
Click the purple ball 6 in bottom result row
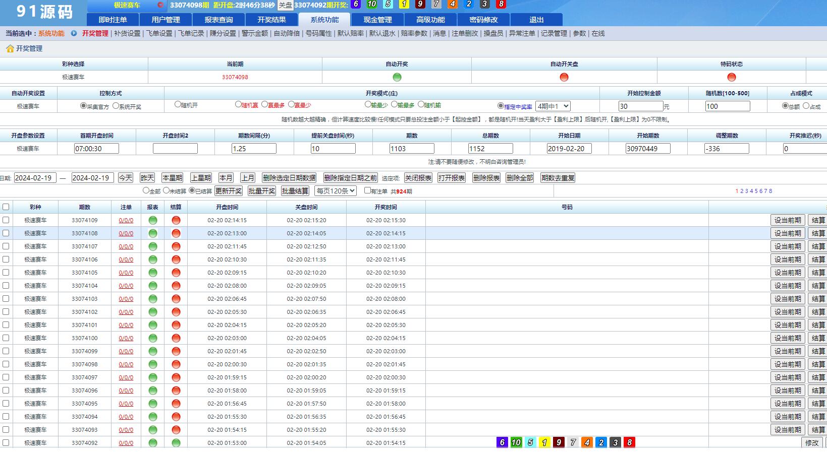502,442
